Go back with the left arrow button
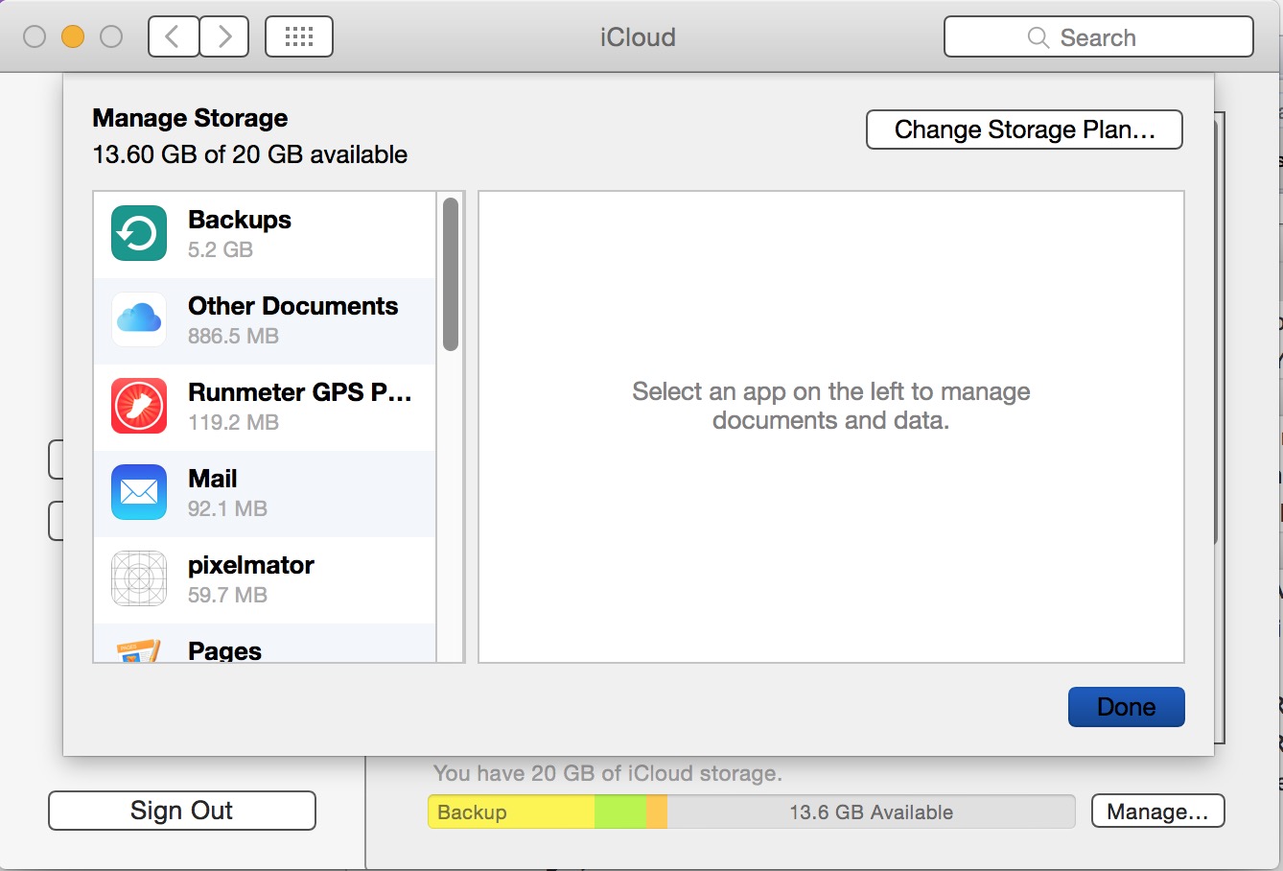Image resolution: width=1283 pixels, height=871 pixels. 174,36
